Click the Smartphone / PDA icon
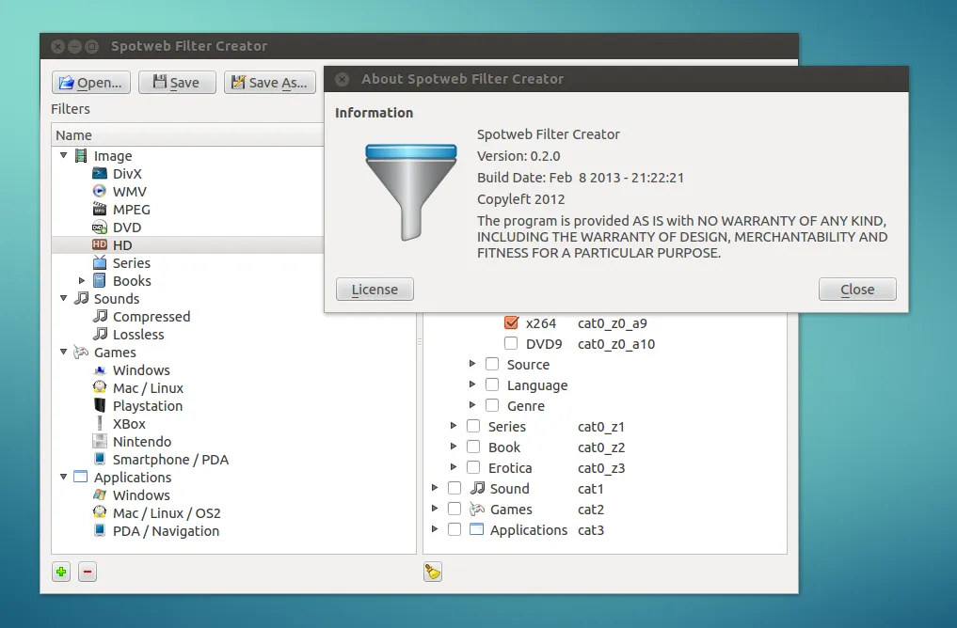 coord(100,459)
